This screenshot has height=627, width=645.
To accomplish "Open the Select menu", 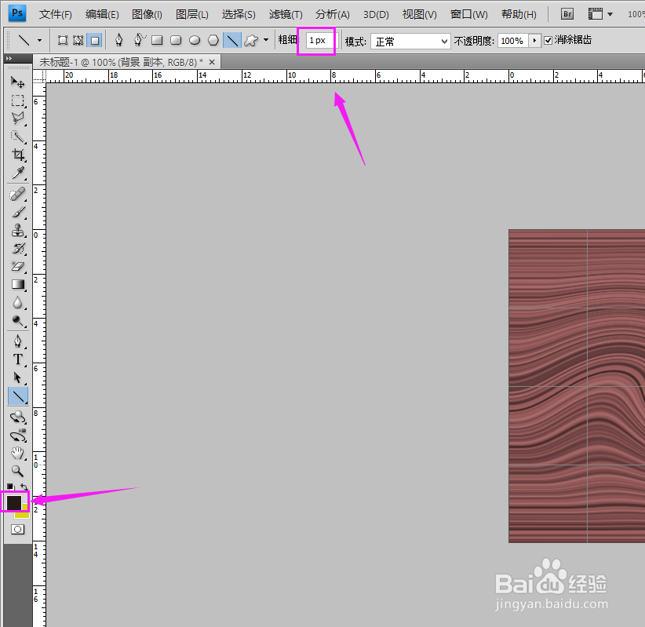I will [239, 15].
